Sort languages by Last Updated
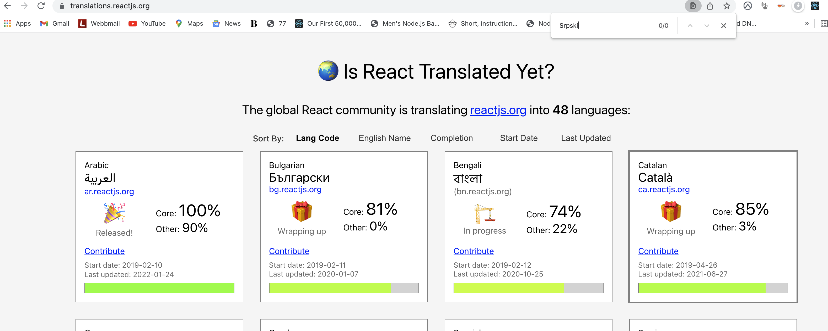Viewport: 828px width, 331px height. [586, 138]
